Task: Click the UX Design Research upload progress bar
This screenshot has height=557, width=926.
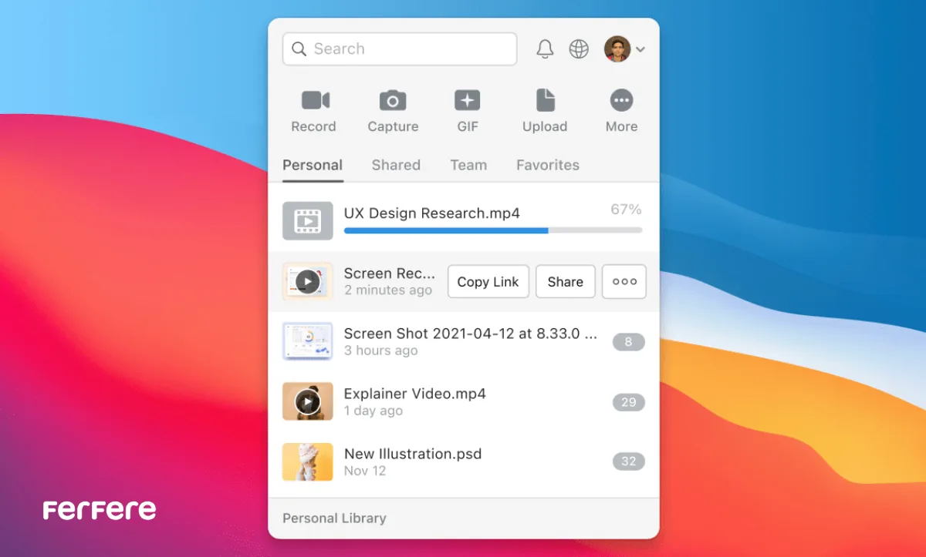Action: tap(492, 230)
